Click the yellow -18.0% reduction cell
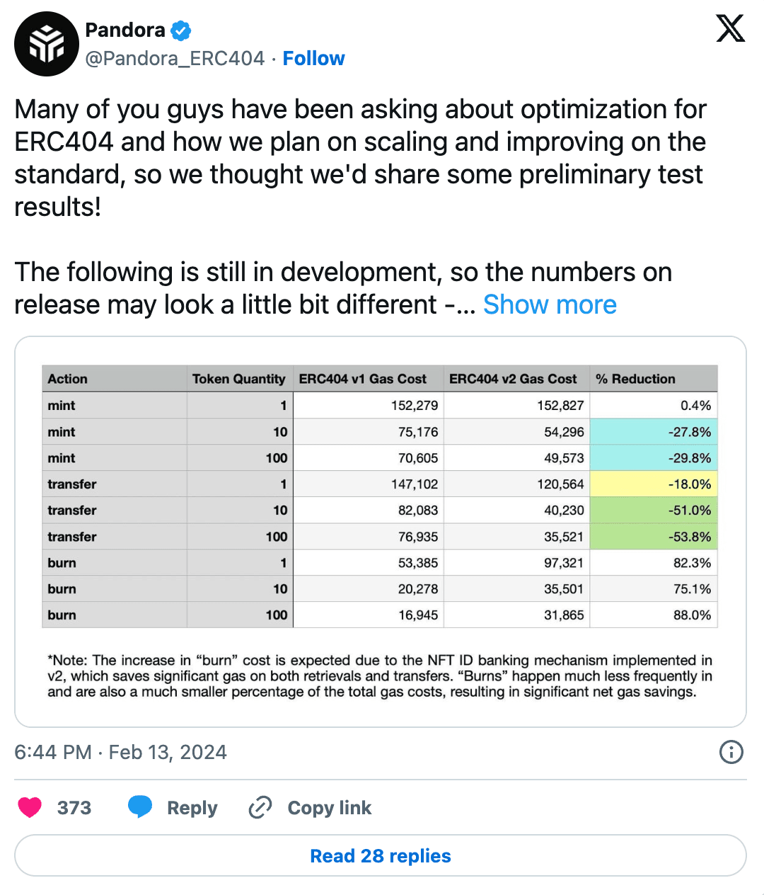The height and width of the screenshot is (895, 764). click(x=653, y=484)
